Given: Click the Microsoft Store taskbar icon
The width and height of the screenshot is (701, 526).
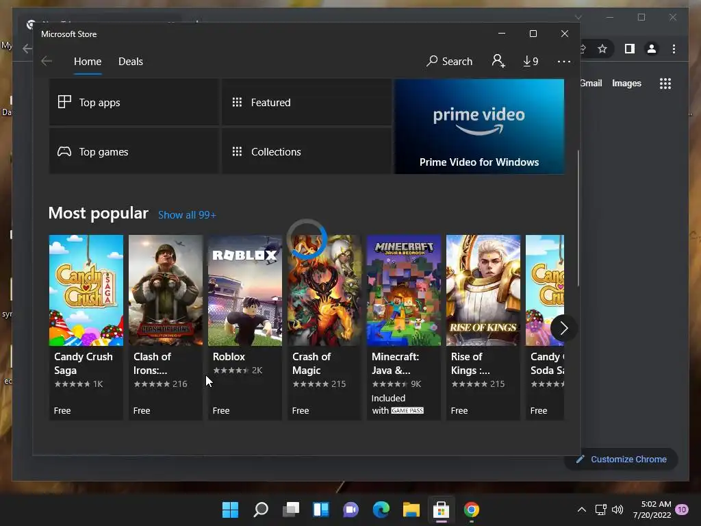Looking at the screenshot, I should (x=442, y=510).
